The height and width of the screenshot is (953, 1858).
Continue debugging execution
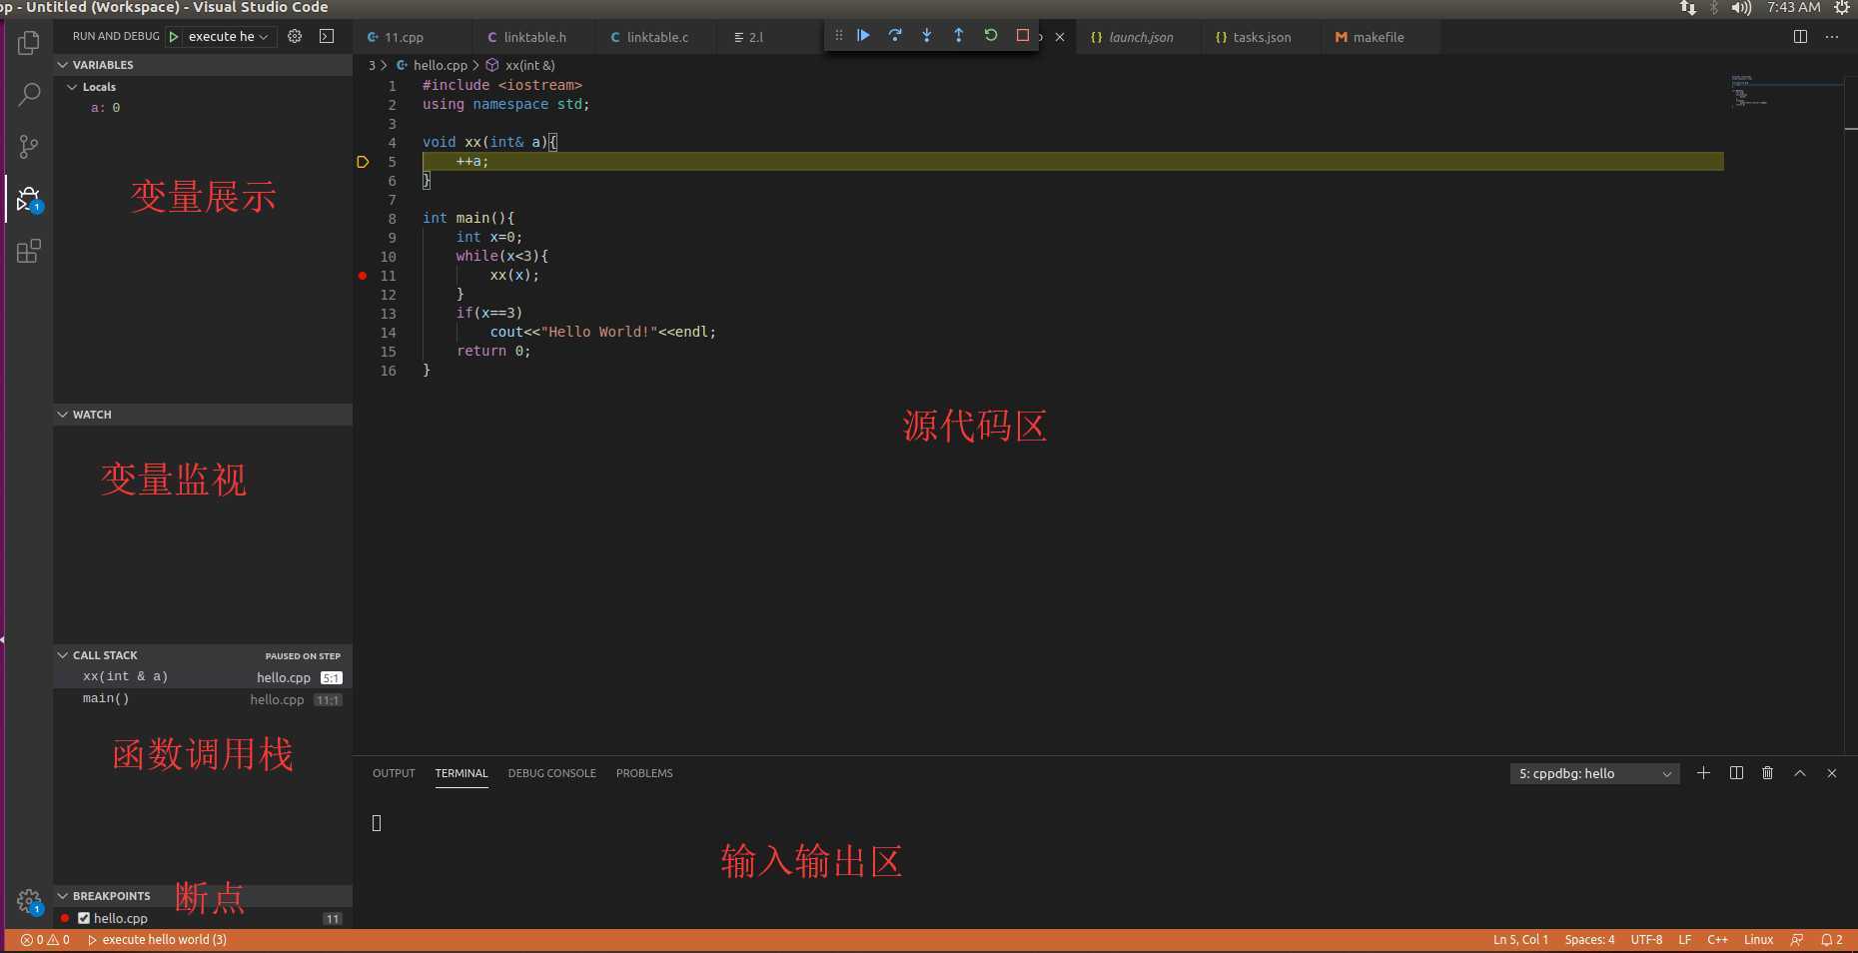click(x=864, y=36)
